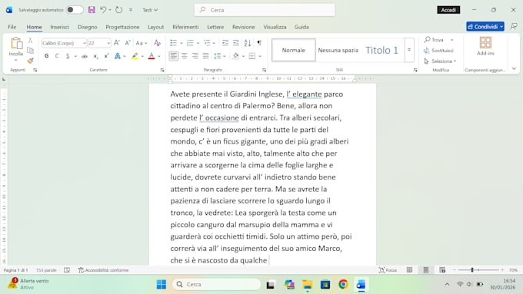Clear all formatting icon
Viewport: 523px width, 294px height.
click(x=157, y=43)
